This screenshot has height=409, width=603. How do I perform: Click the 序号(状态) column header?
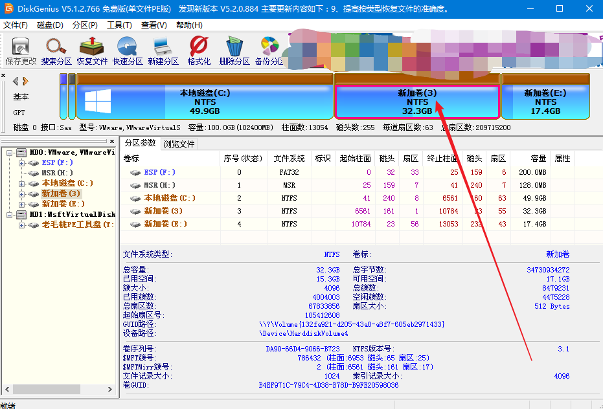coord(244,159)
